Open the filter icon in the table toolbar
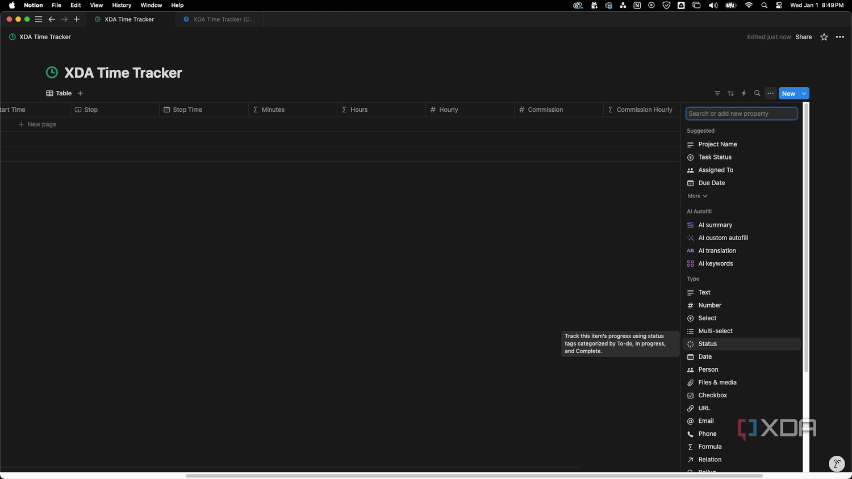 pos(717,93)
